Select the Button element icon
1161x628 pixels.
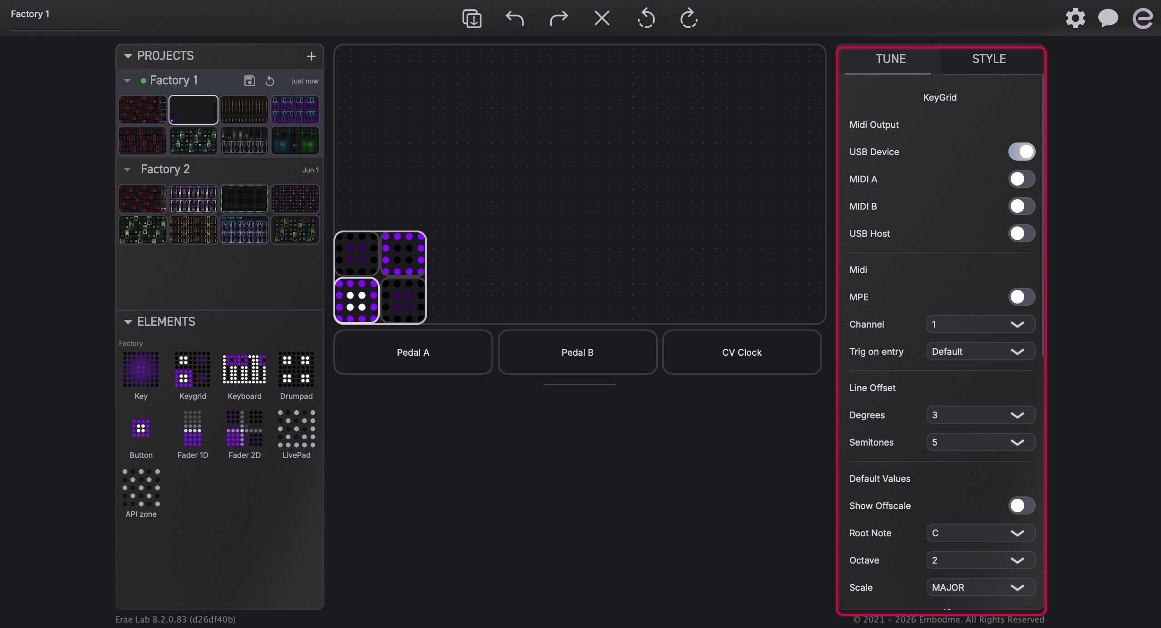point(141,428)
